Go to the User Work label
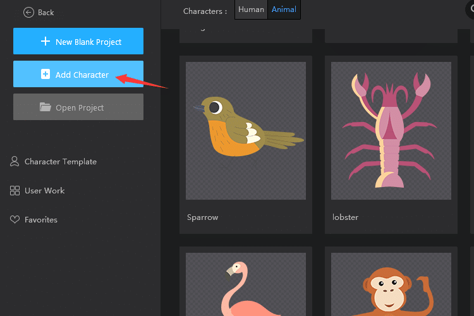The width and height of the screenshot is (474, 316). coord(45,191)
